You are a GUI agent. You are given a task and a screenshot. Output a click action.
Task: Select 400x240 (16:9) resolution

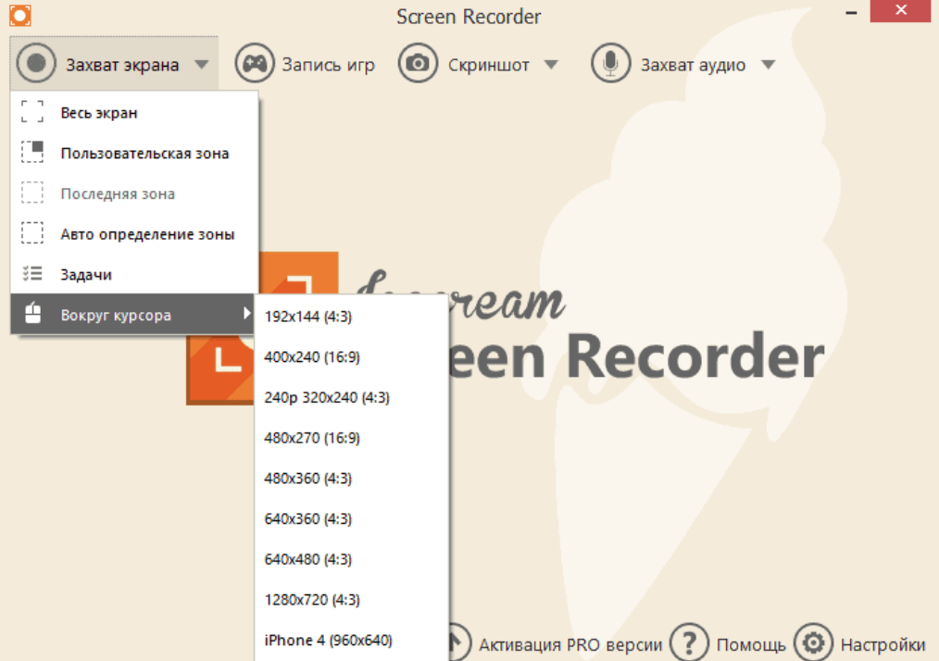point(352,356)
